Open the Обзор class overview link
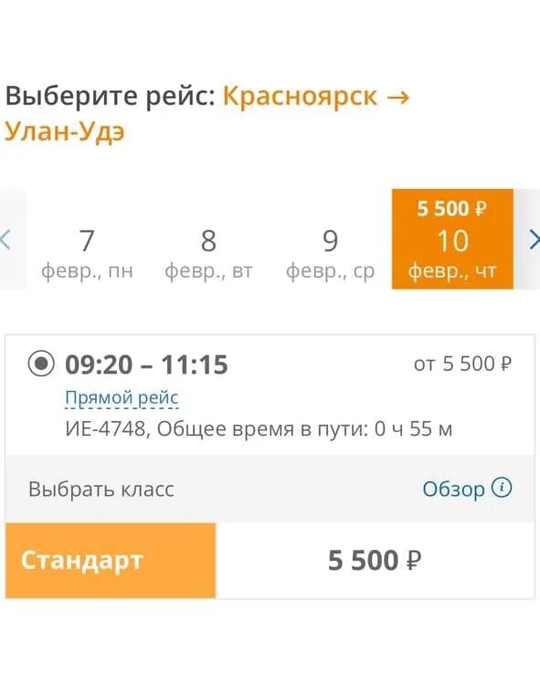 [x=453, y=489]
